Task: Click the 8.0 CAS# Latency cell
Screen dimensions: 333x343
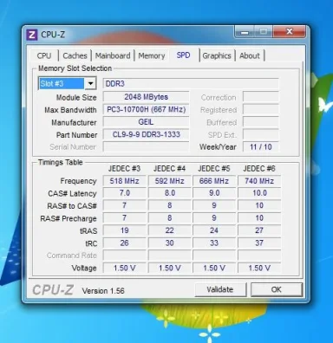Action: coord(169,193)
